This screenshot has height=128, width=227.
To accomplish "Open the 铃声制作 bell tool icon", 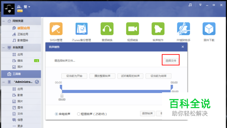I will [x=158, y=29].
